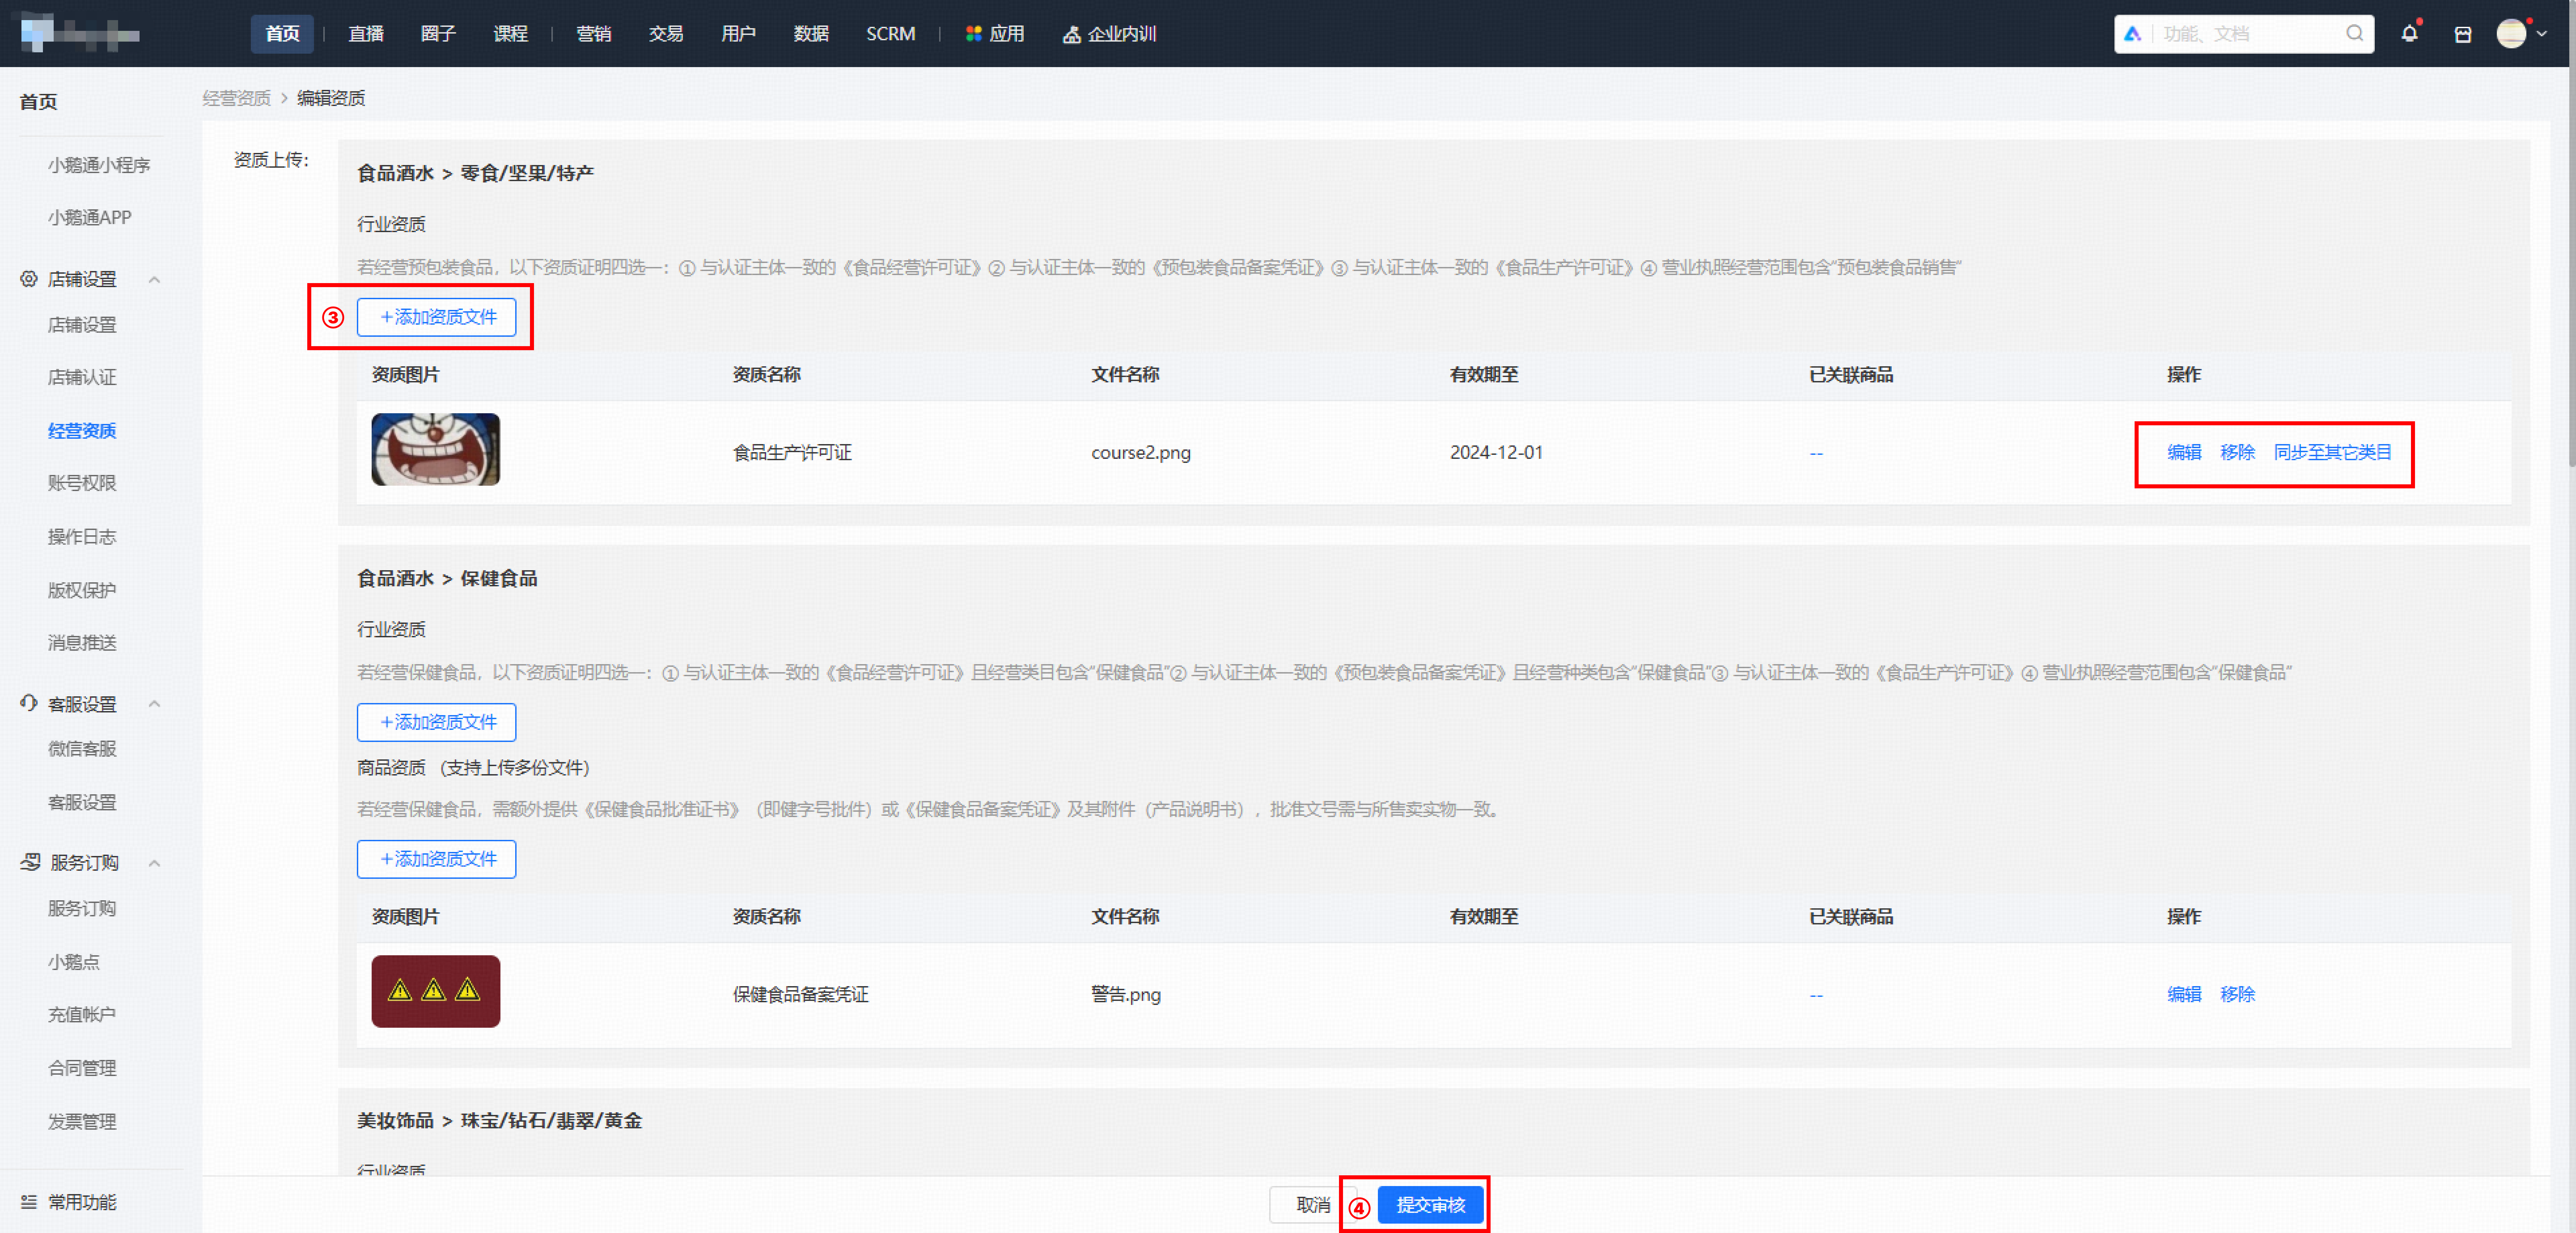The height and width of the screenshot is (1233, 2576).
Task: Add qualification file under 零食/坚果/特产
Action: pyautogui.click(x=437, y=317)
